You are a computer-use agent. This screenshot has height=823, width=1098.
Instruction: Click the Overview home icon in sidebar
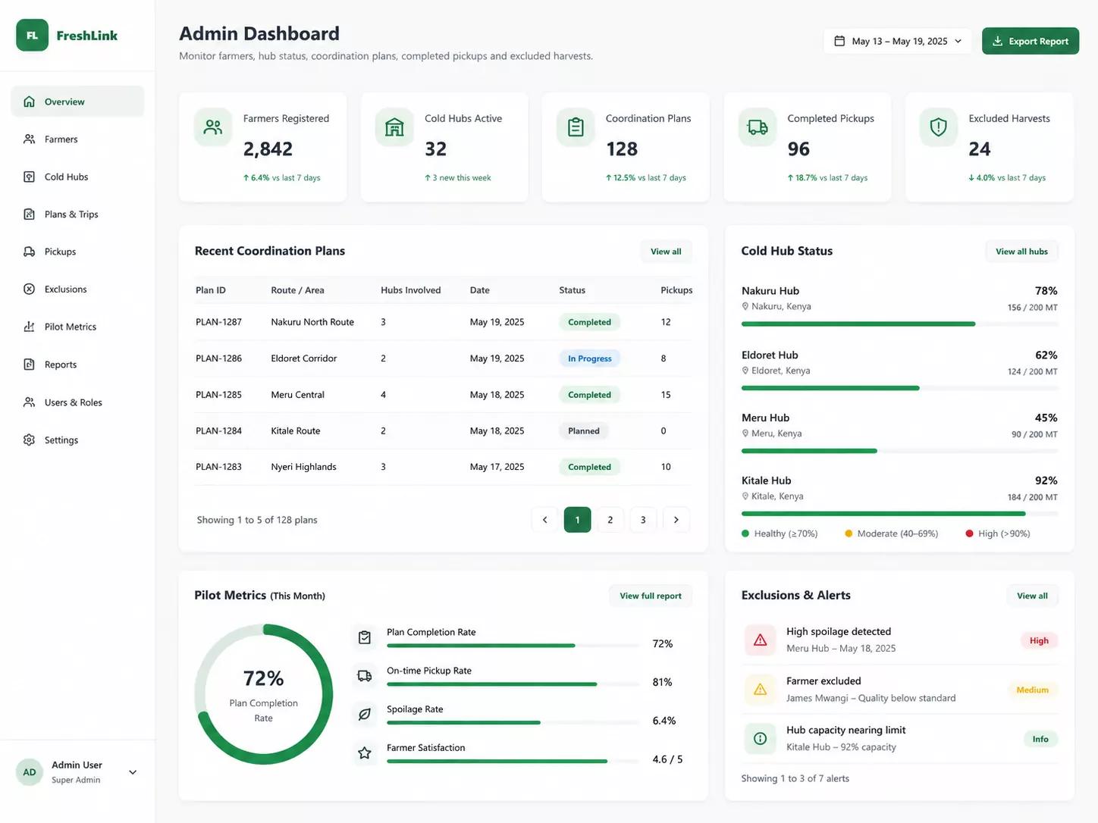(x=29, y=102)
